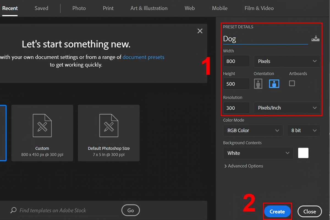Open Background Contents White dropdown

(258, 153)
